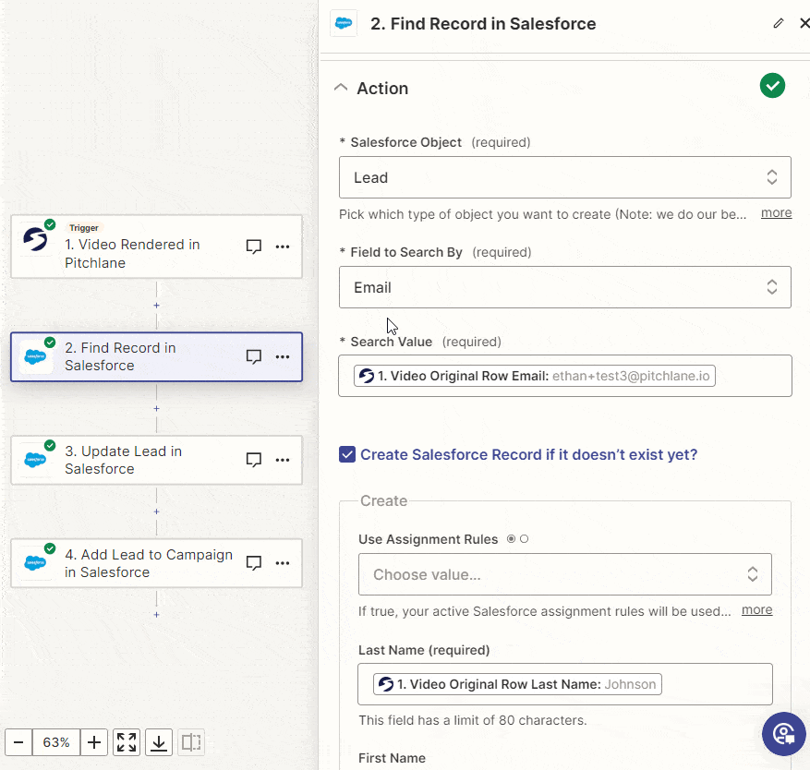The height and width of the screenshot is (770, 810).
Task: Uncheck Create Salesforce Record if it doesn't exist
Action: pyautogui.click(x=347, y=454)
